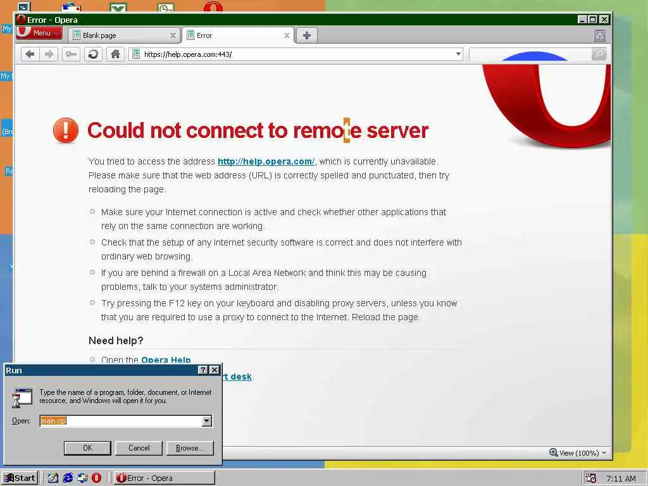Screen dimensions: 648x486
Task: Click the password wand key icon
Action: (71, 54)
